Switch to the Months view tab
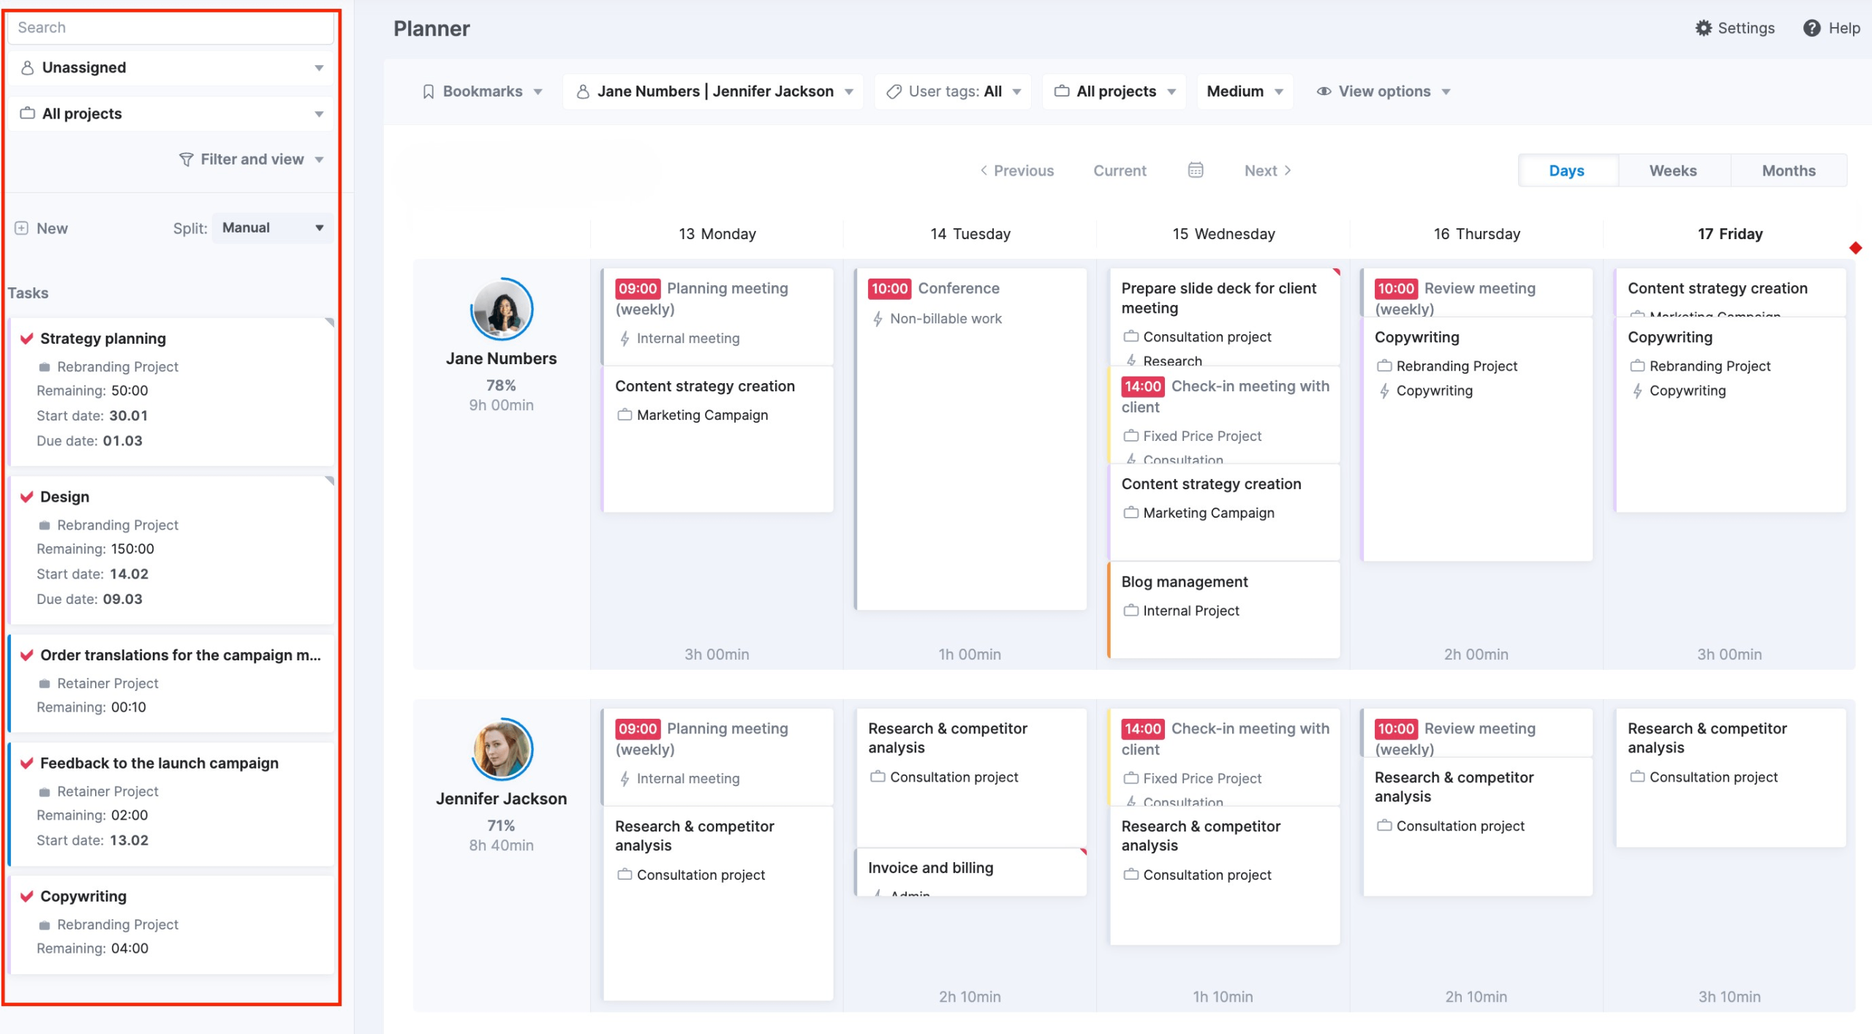This screenshot has height=1034, width=1872. click(x=1788, y=170)
